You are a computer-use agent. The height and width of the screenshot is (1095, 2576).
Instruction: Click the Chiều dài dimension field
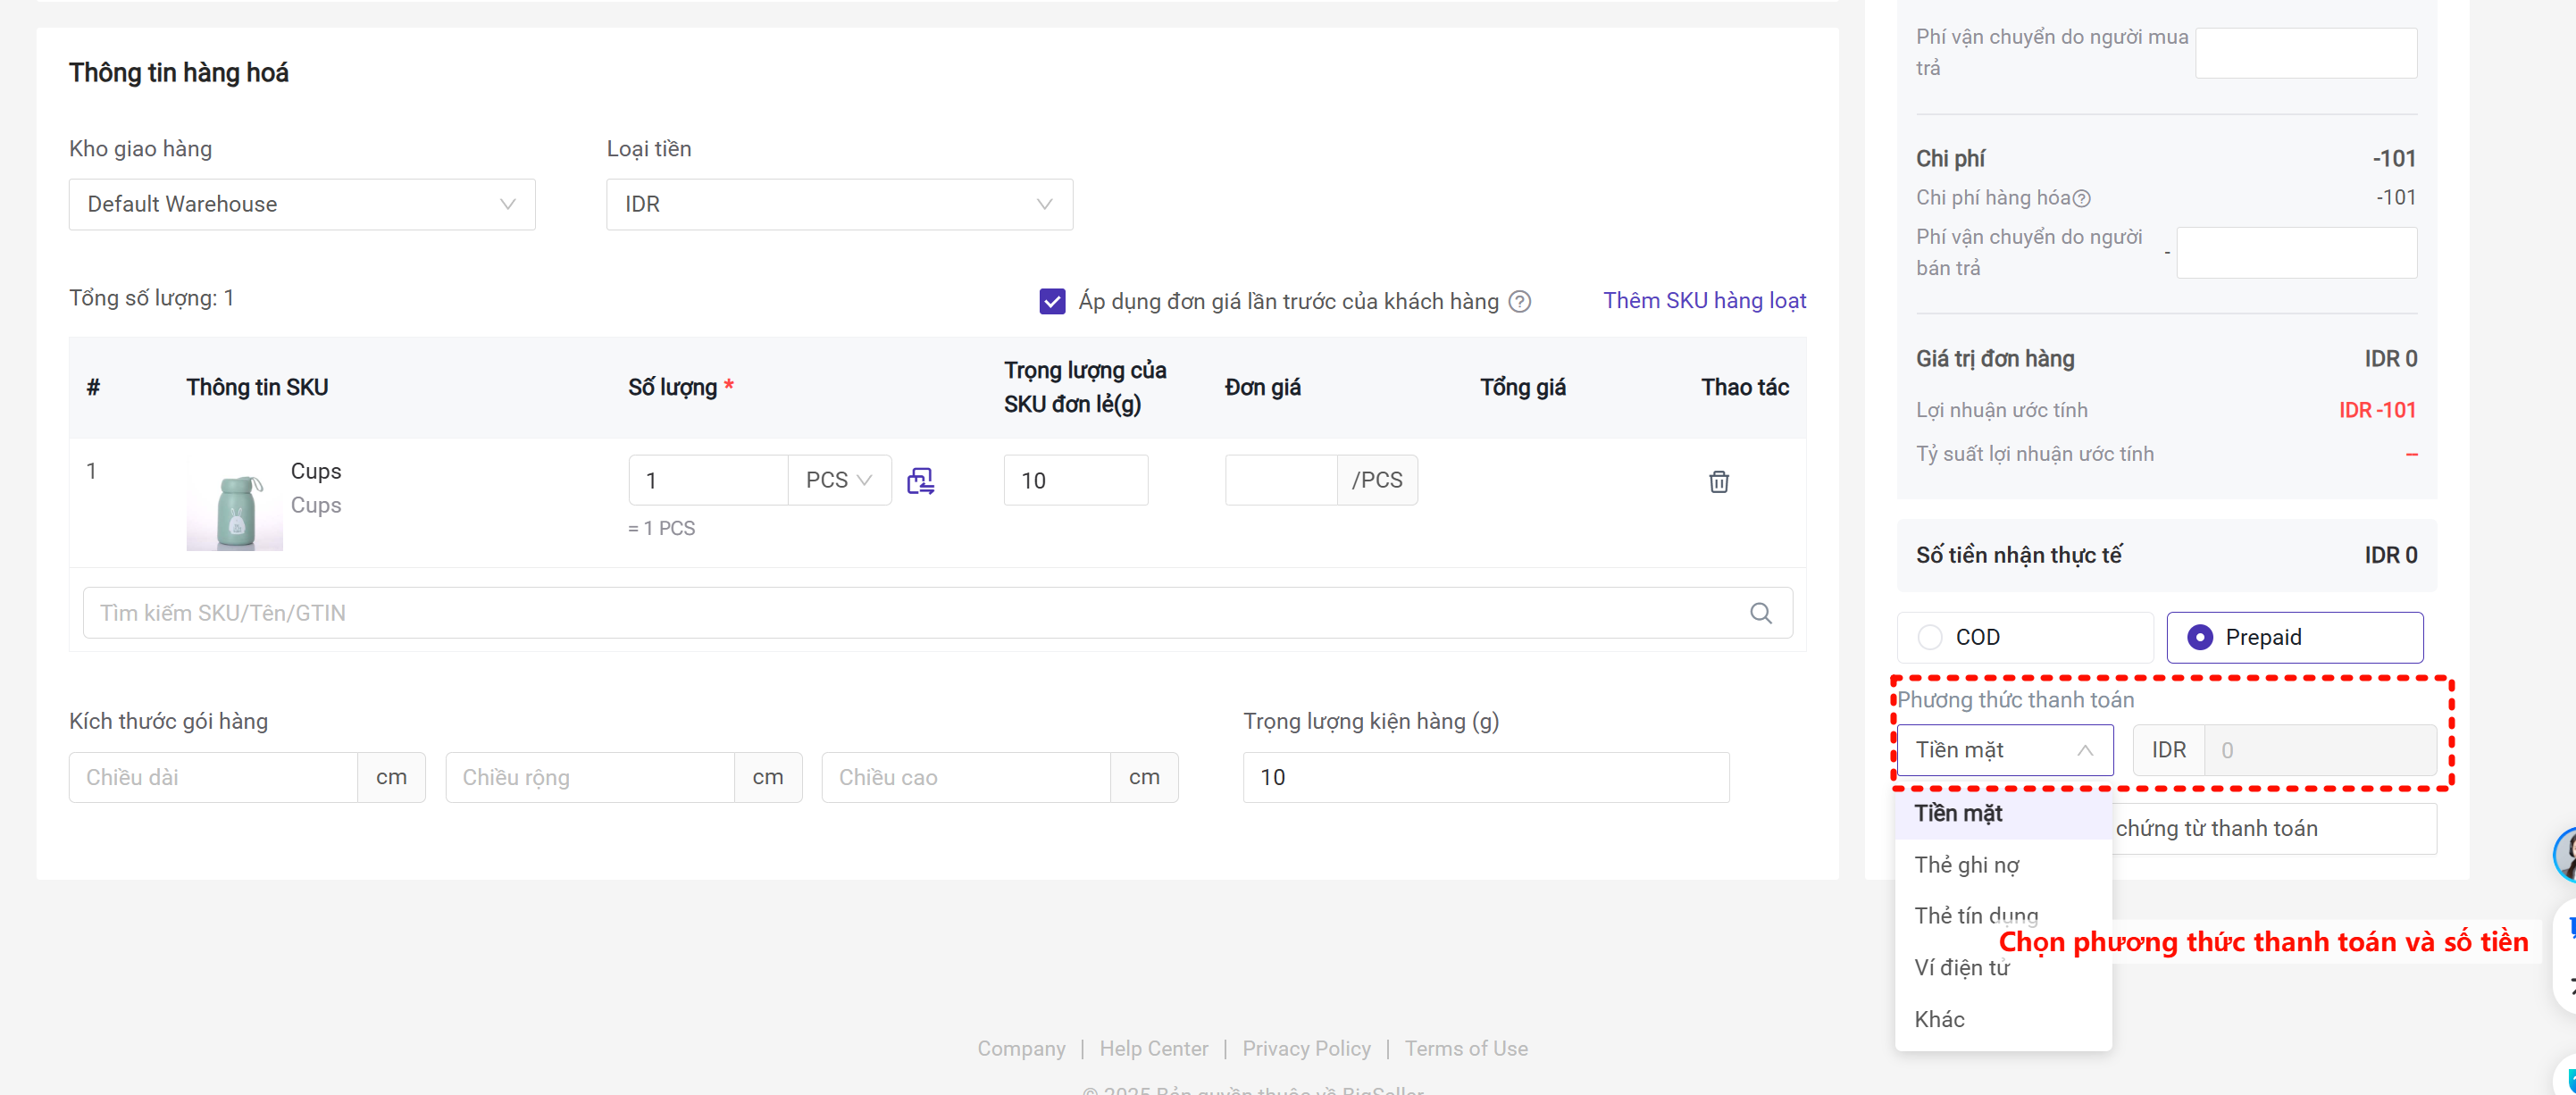[x=213, y=777]
